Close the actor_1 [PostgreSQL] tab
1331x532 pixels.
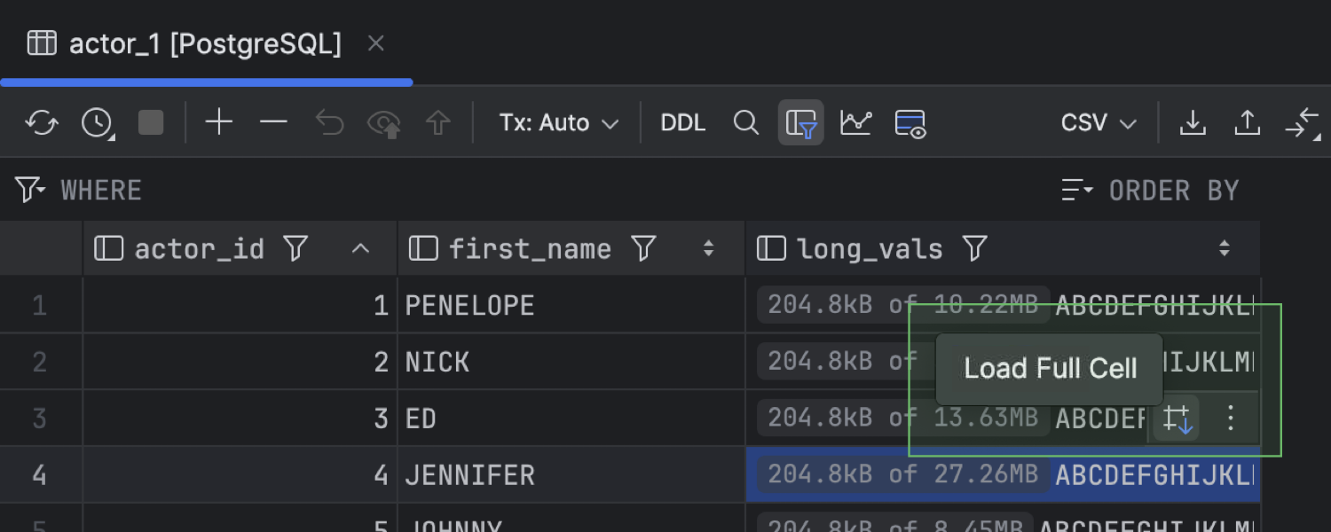click(x=376, y=43)
